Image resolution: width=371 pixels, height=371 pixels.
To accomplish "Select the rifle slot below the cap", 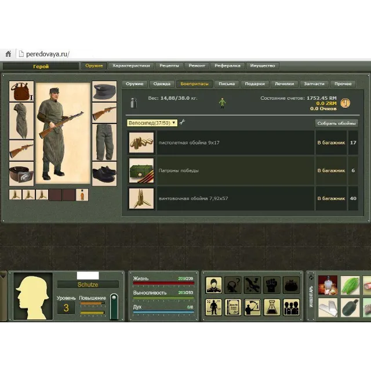I will [x=104, y=113].
